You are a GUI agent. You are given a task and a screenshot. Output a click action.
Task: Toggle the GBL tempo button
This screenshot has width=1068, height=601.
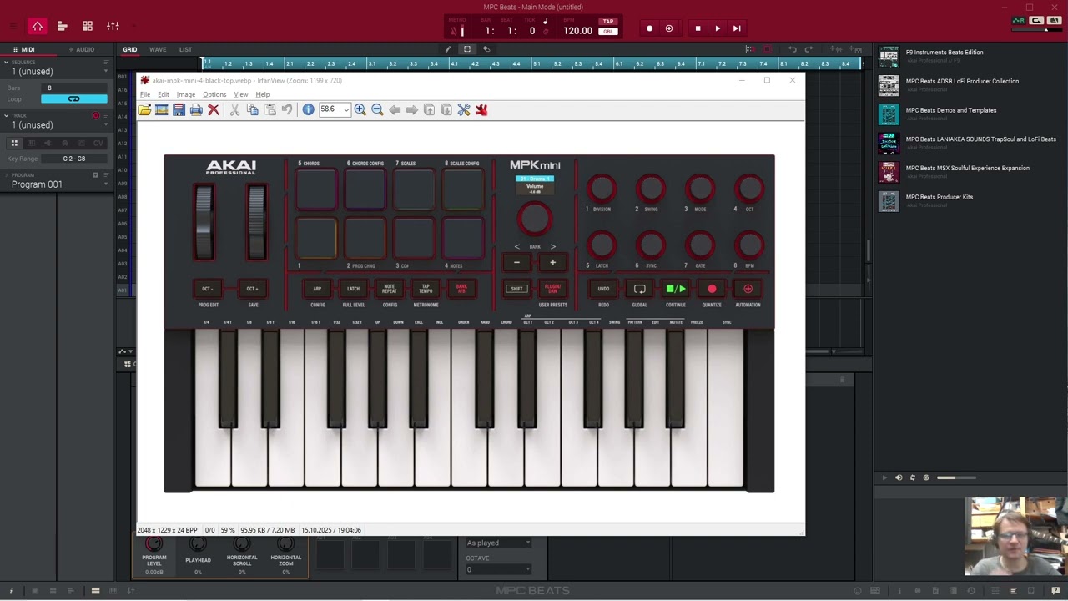608,32
